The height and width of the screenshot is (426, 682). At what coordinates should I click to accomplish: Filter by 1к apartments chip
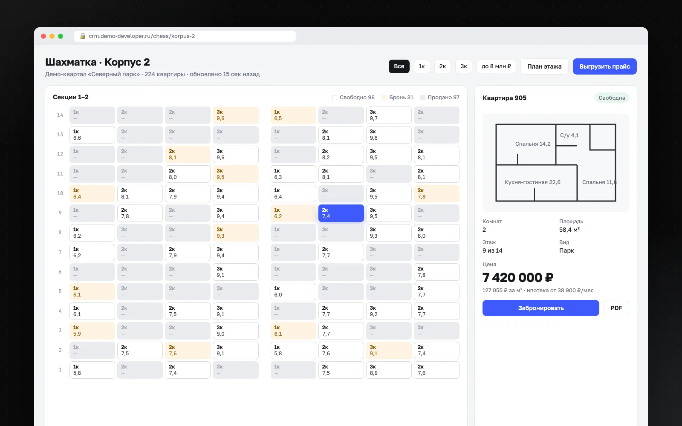422,66
